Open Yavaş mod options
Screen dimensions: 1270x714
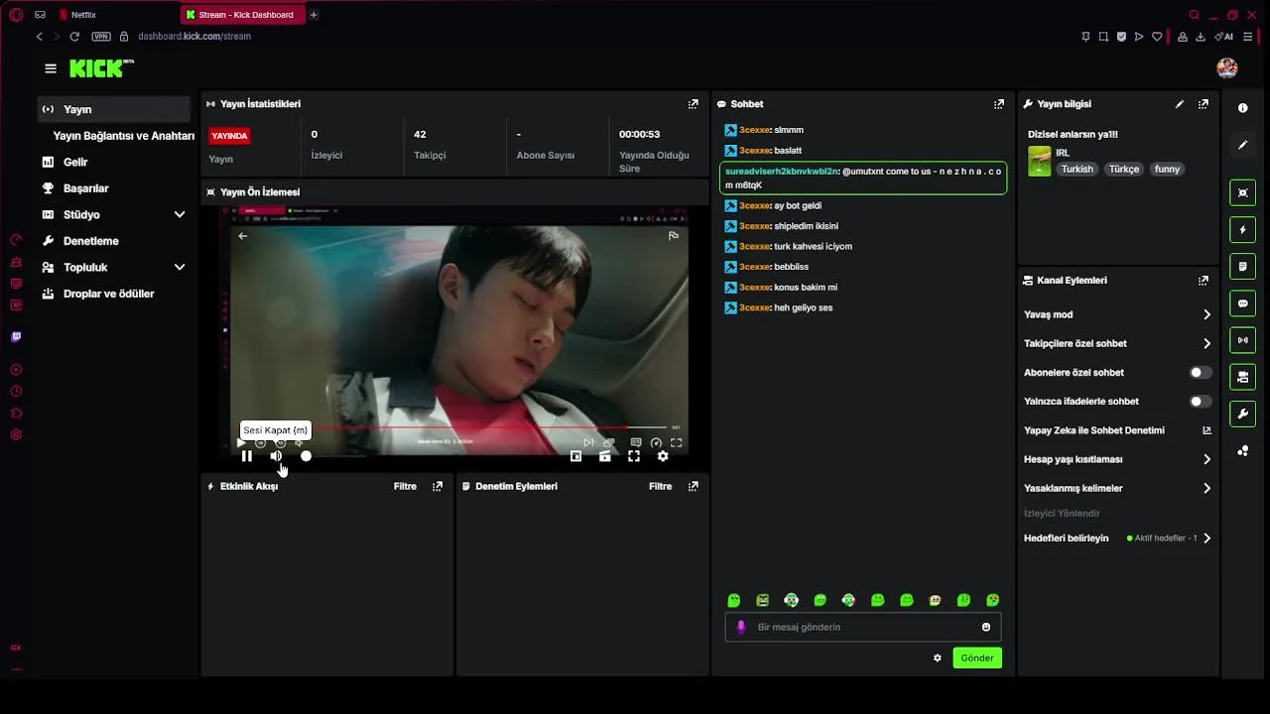[1117, 314]
